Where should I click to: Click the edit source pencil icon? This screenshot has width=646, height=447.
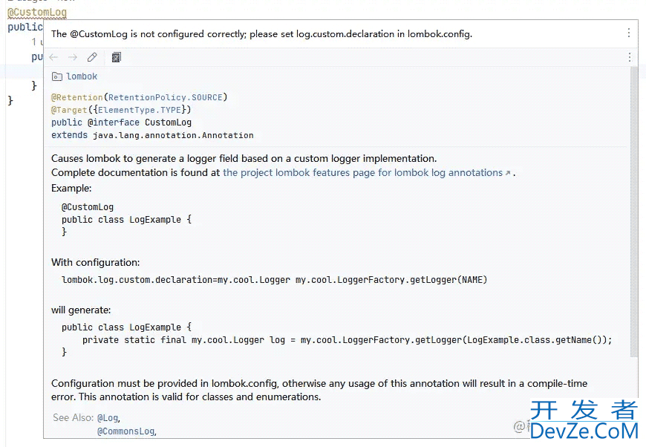click(92, 57)
